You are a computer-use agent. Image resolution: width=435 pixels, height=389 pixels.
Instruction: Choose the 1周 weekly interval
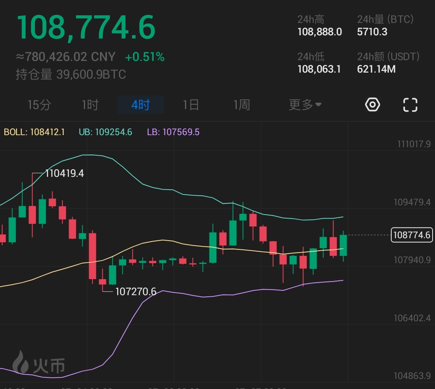[x=242, y=105]
